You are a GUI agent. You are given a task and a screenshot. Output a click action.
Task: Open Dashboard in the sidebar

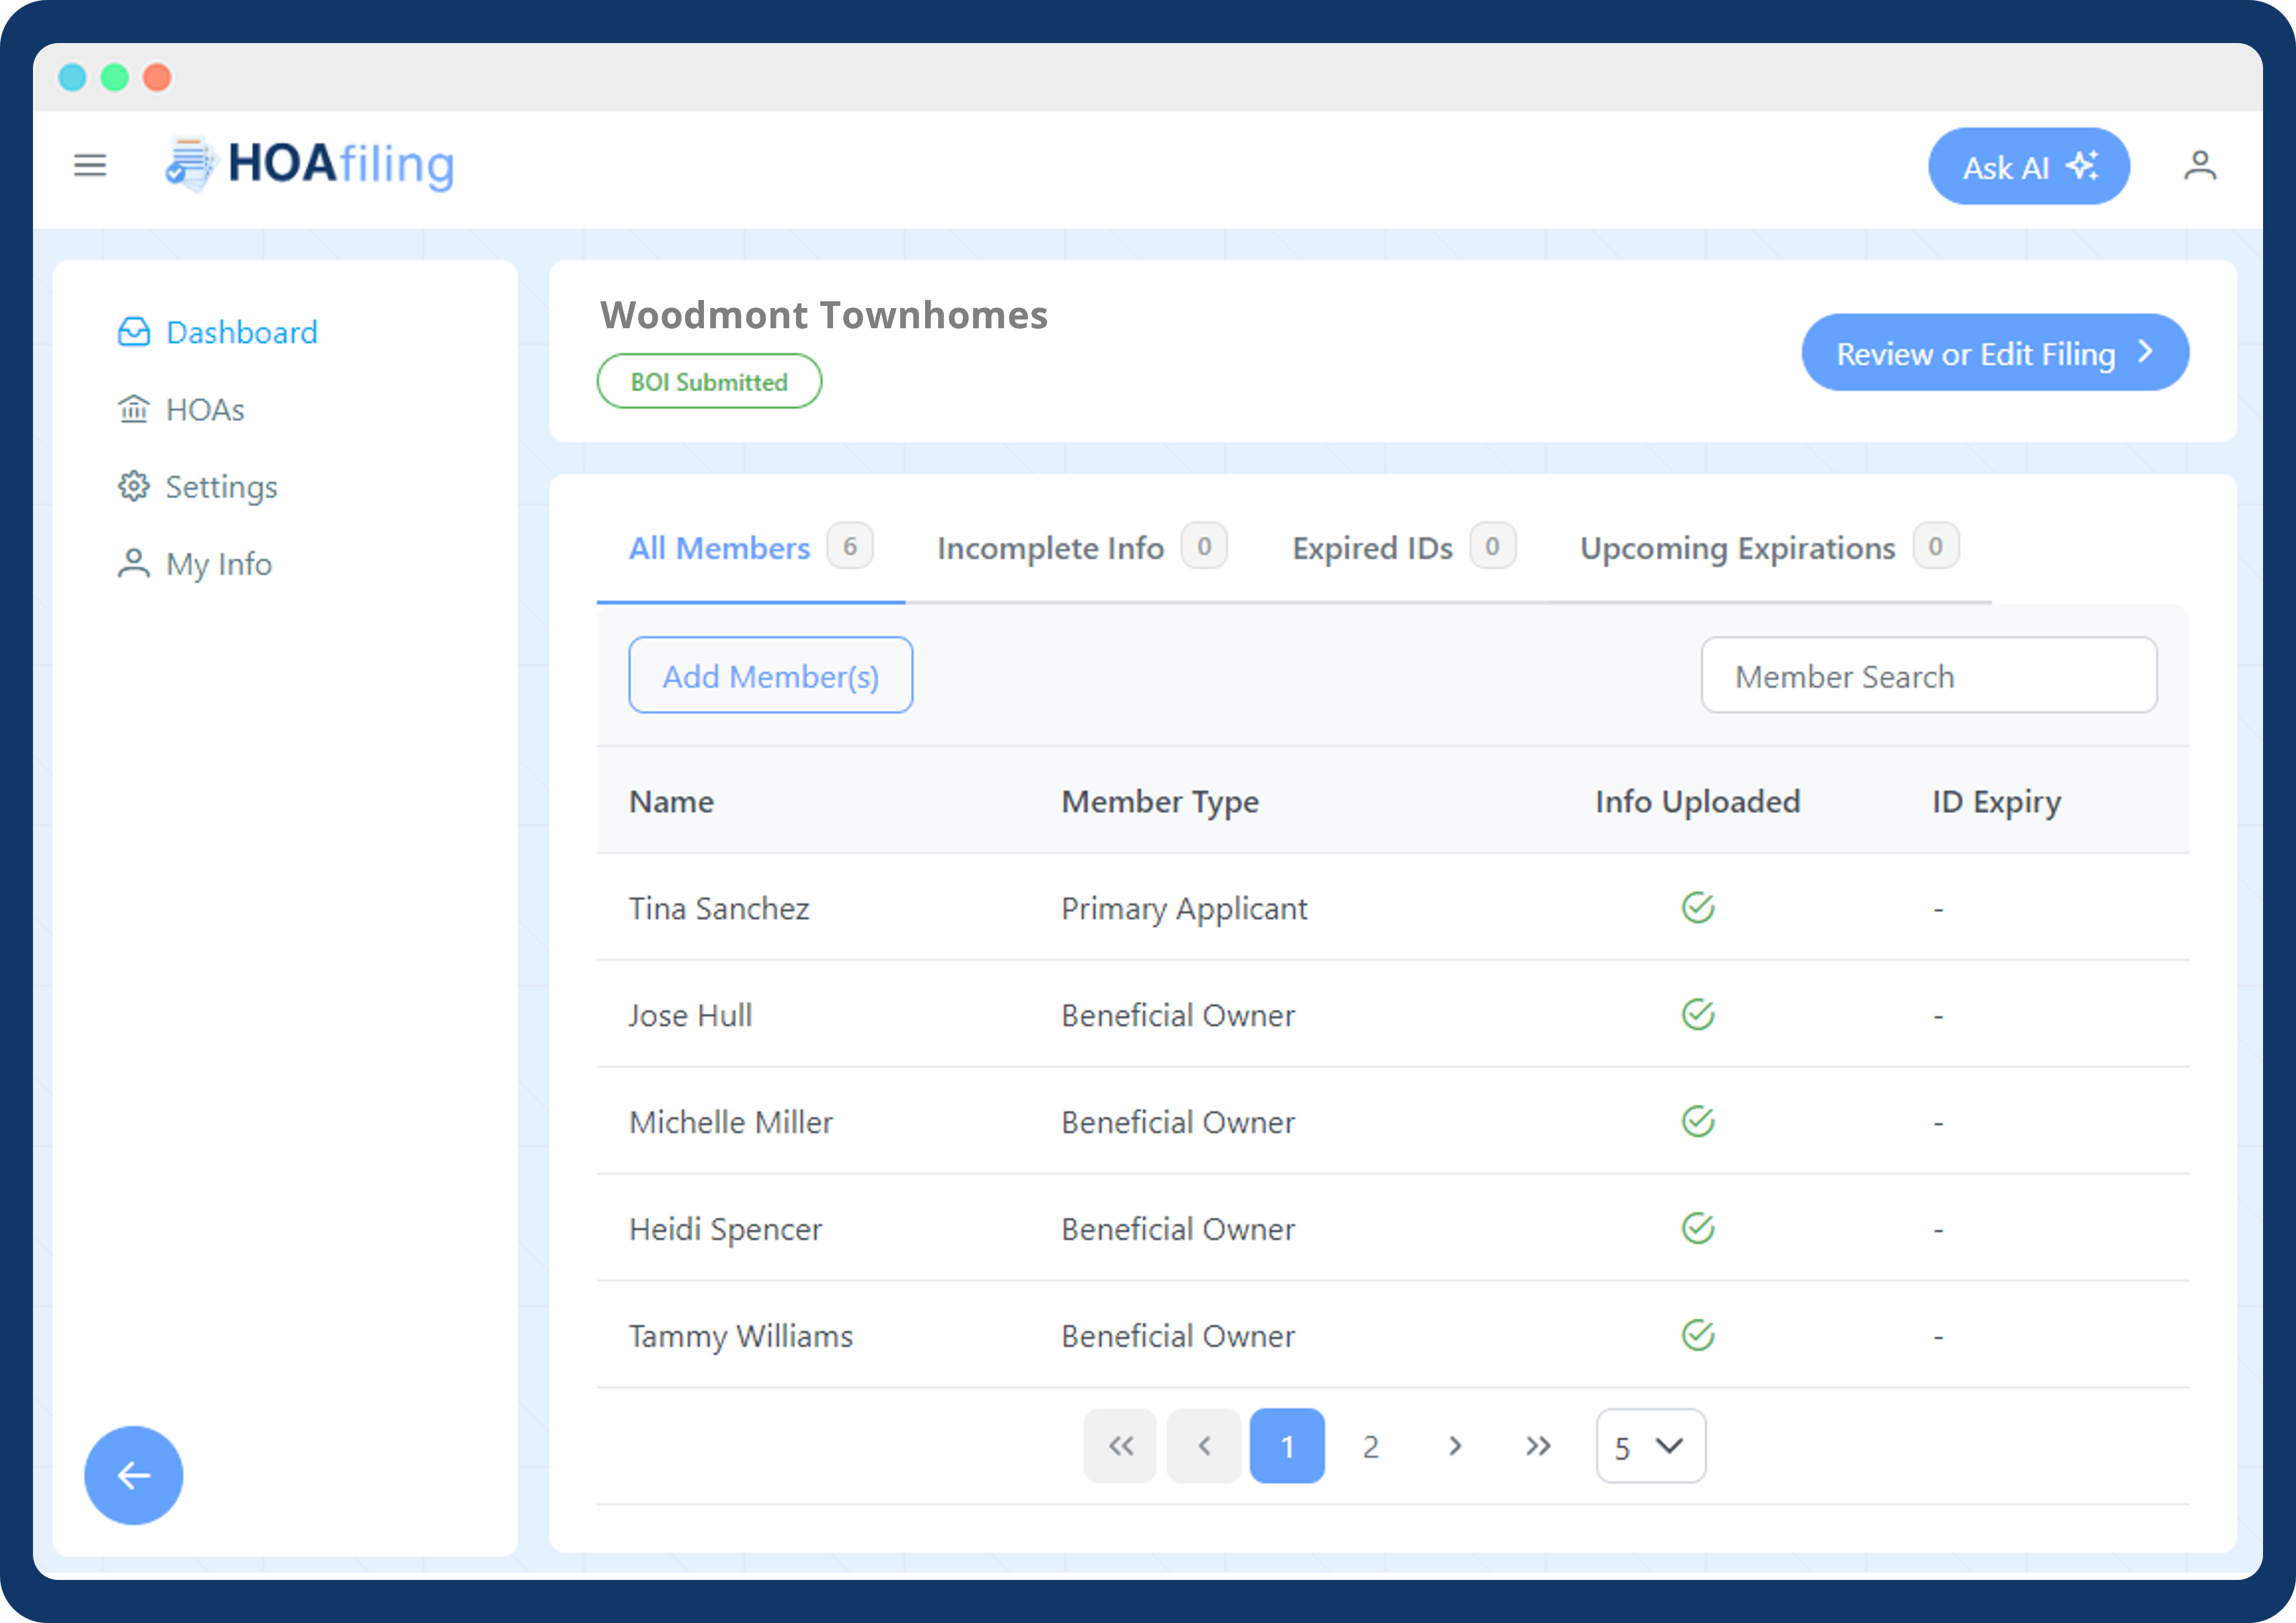pos(217,332)
